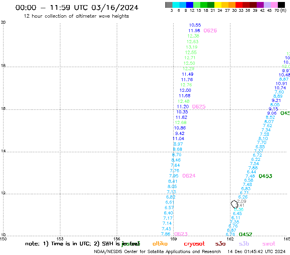Click the wave height value '10.55'
This screenshot has width=290, height=255.
195,25
